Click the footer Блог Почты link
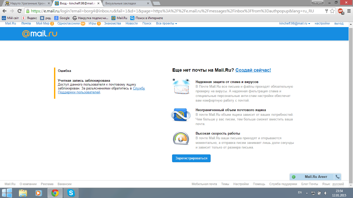Viewport: 353px width, 198px height. 310,184
